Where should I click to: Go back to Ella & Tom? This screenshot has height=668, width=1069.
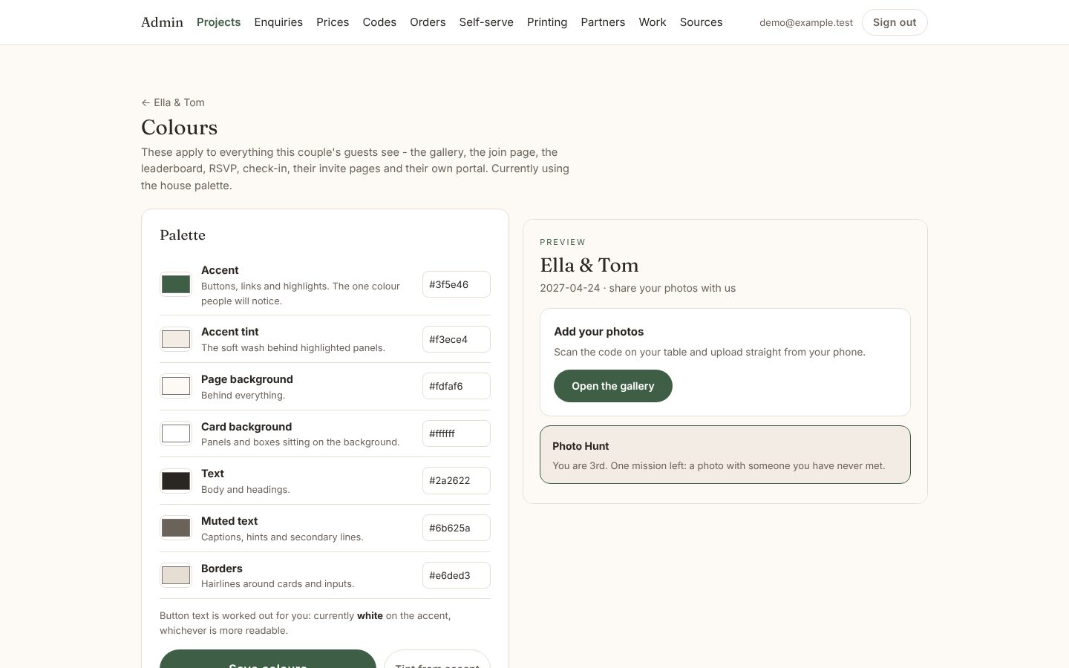coord(173,102)
